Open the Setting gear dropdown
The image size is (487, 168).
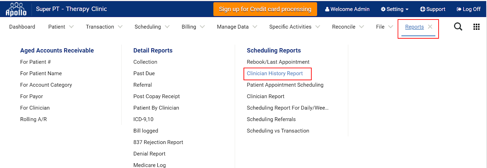[394, 9]
